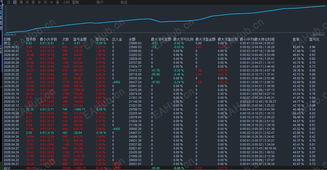The height and width of the screenshot is (170, 327).
Task: Switch to the 综 summary tab
Action: coord(9,2)
